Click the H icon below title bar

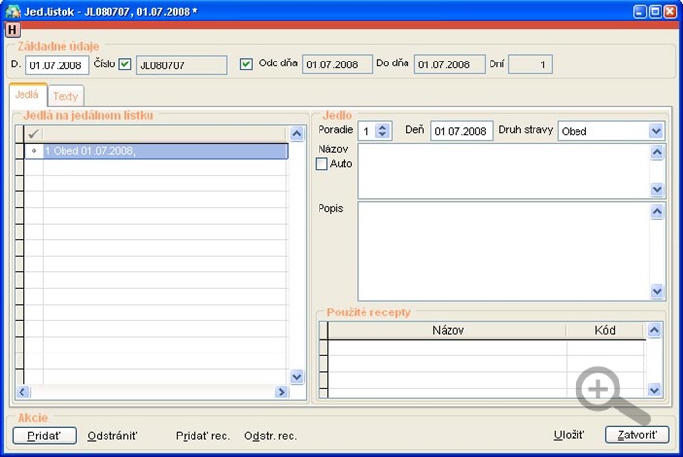[x=12, y=30]
